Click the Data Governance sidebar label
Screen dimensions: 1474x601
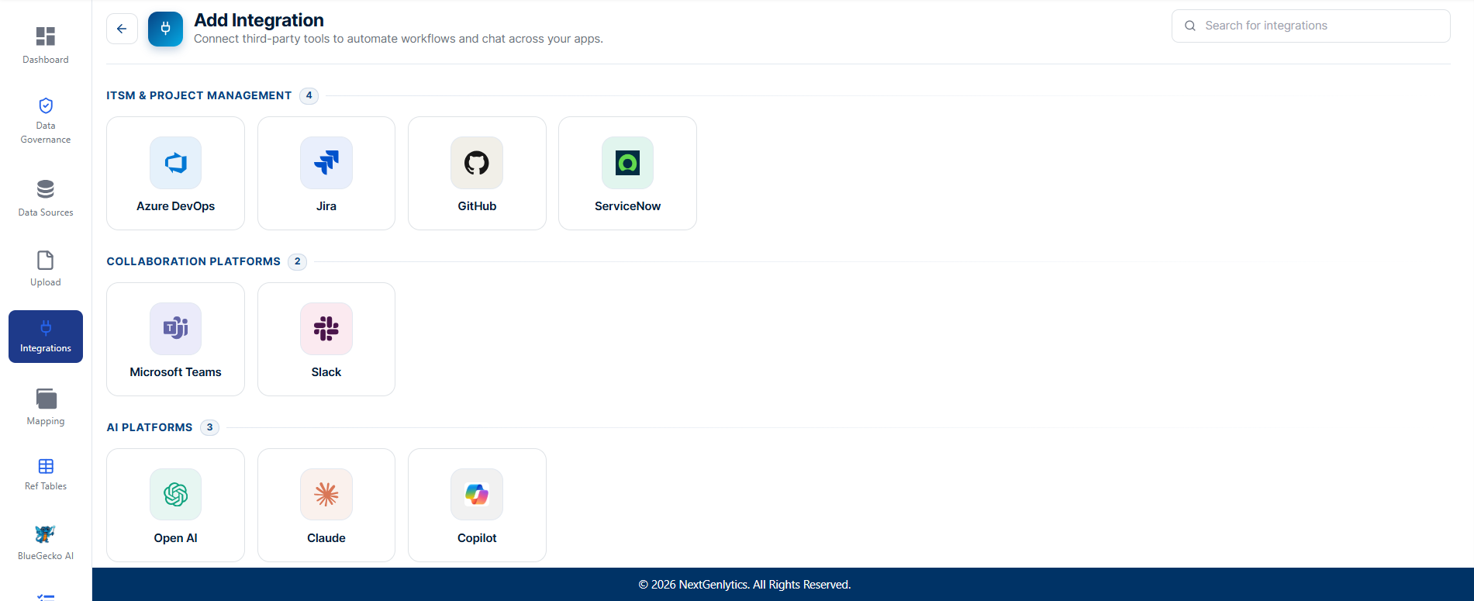(x=46, y=133)
